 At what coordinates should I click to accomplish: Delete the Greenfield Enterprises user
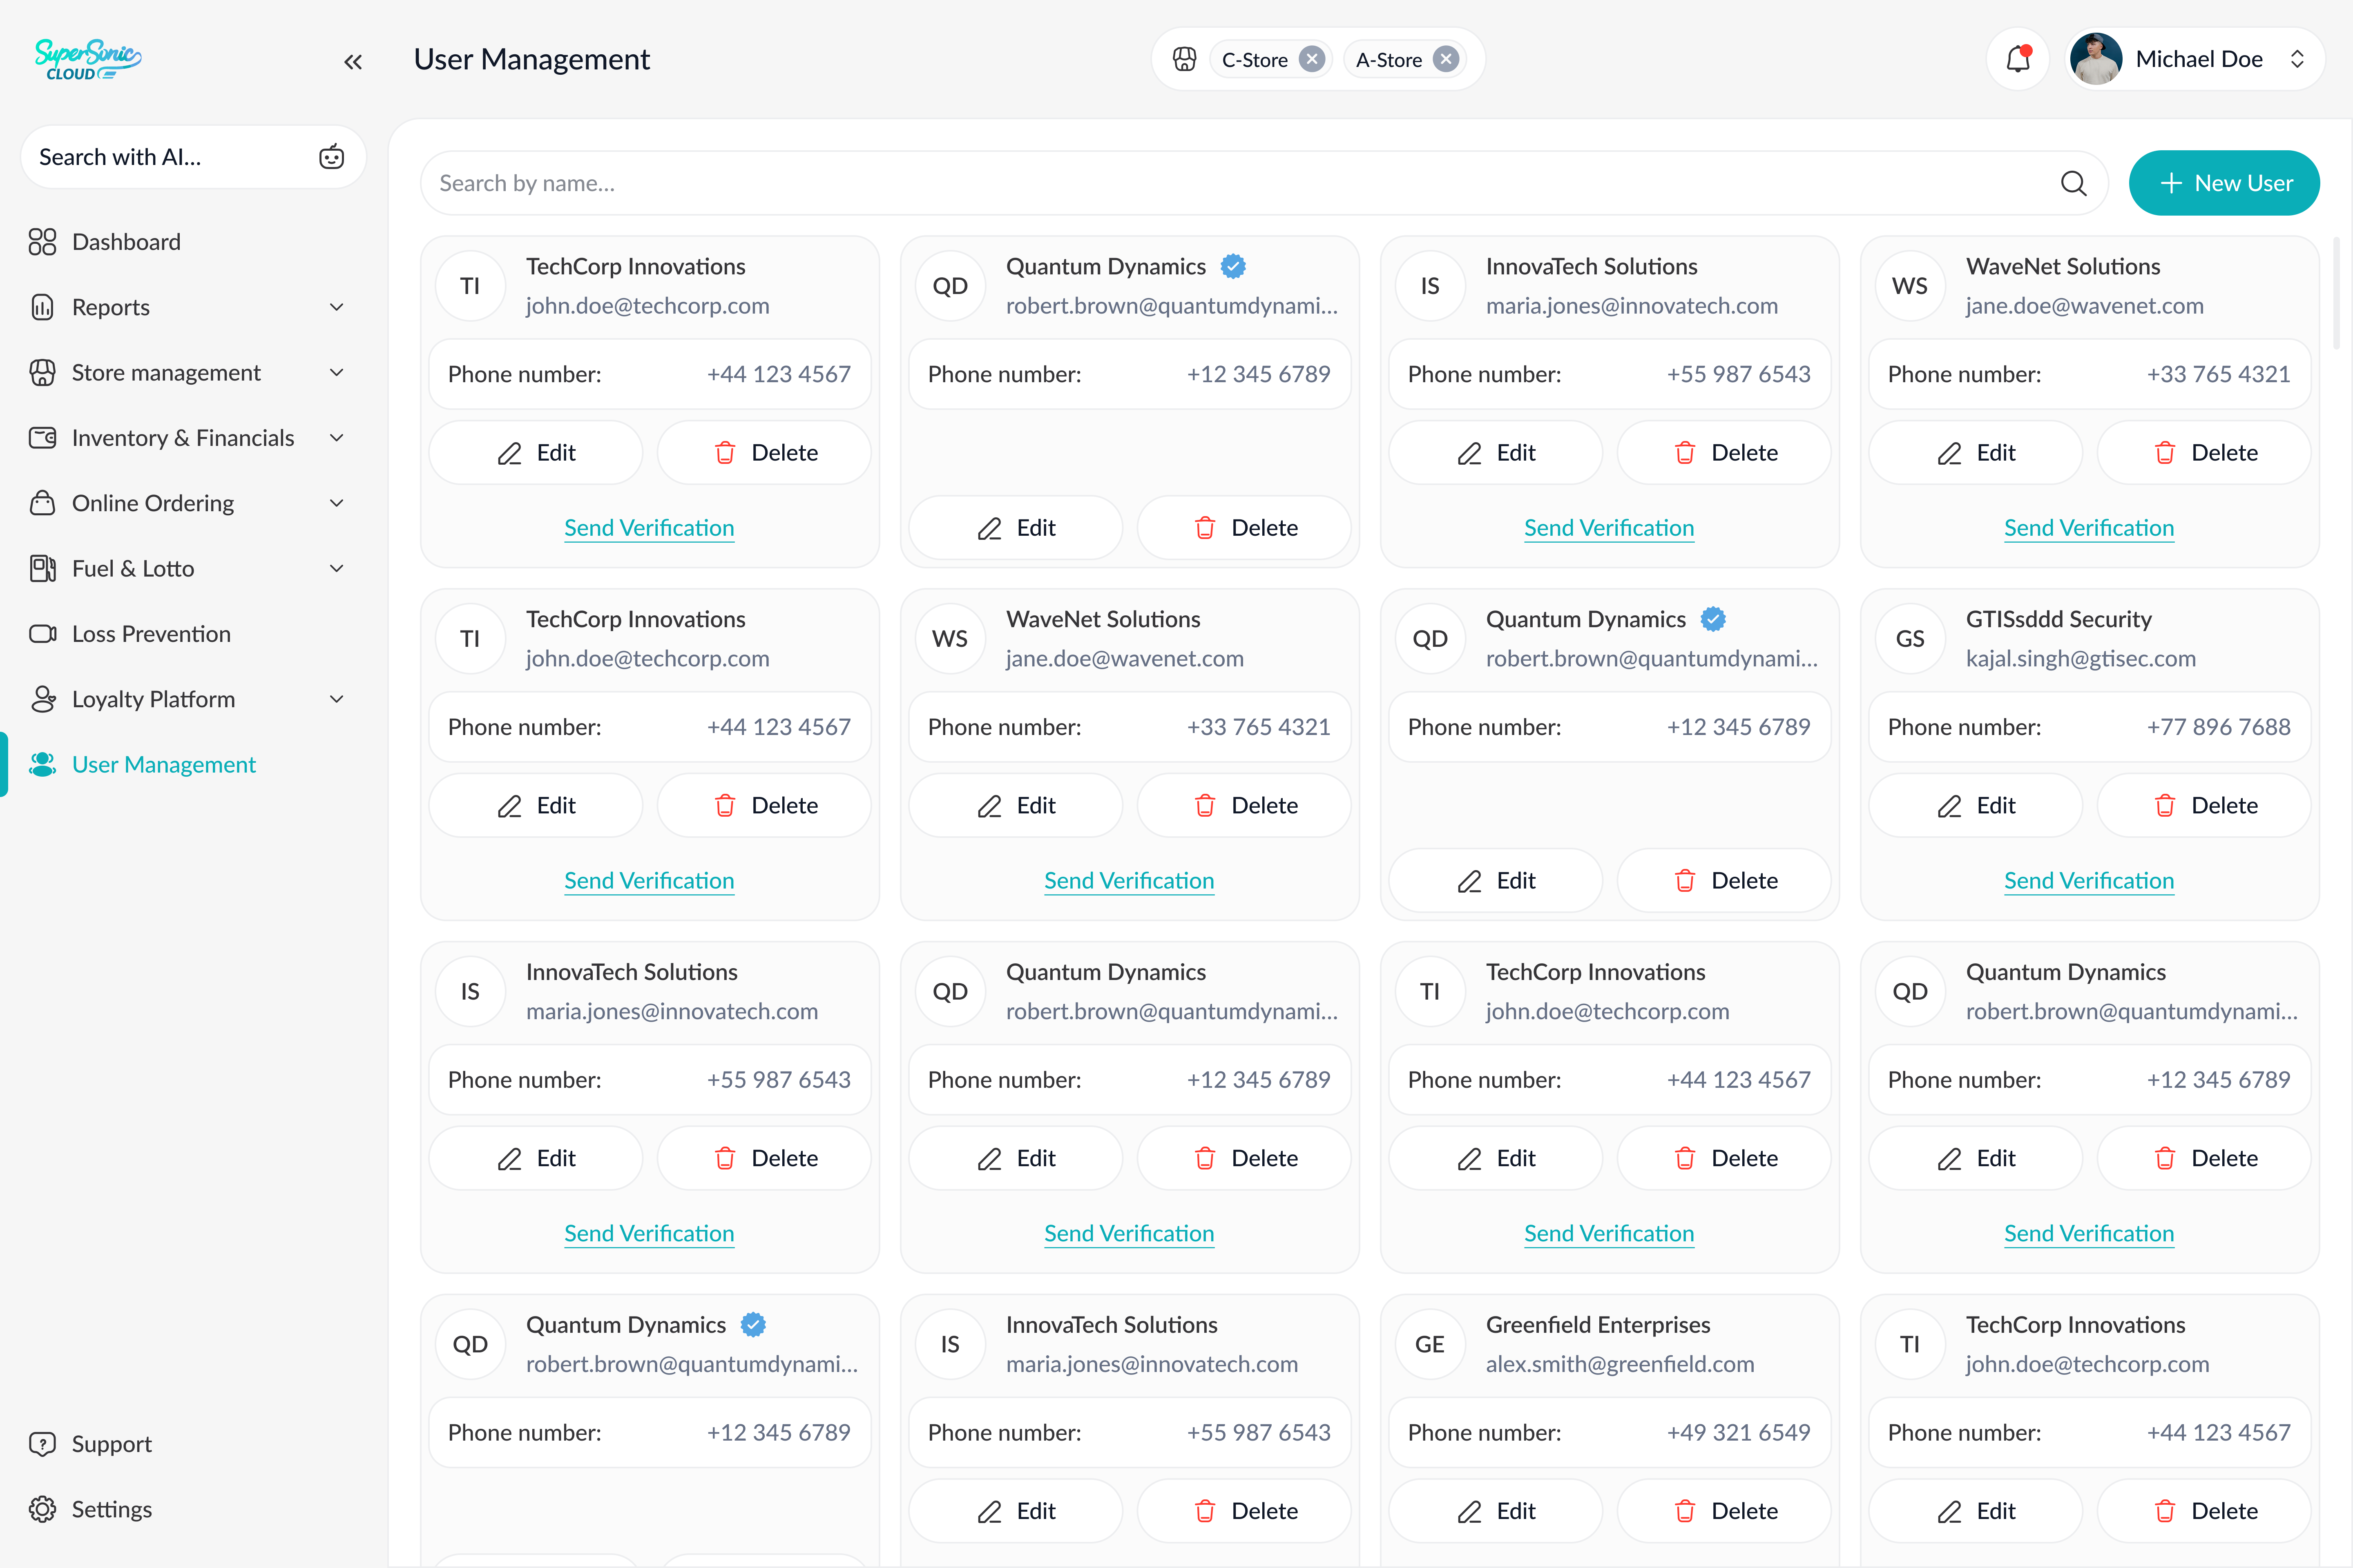1724,1510
